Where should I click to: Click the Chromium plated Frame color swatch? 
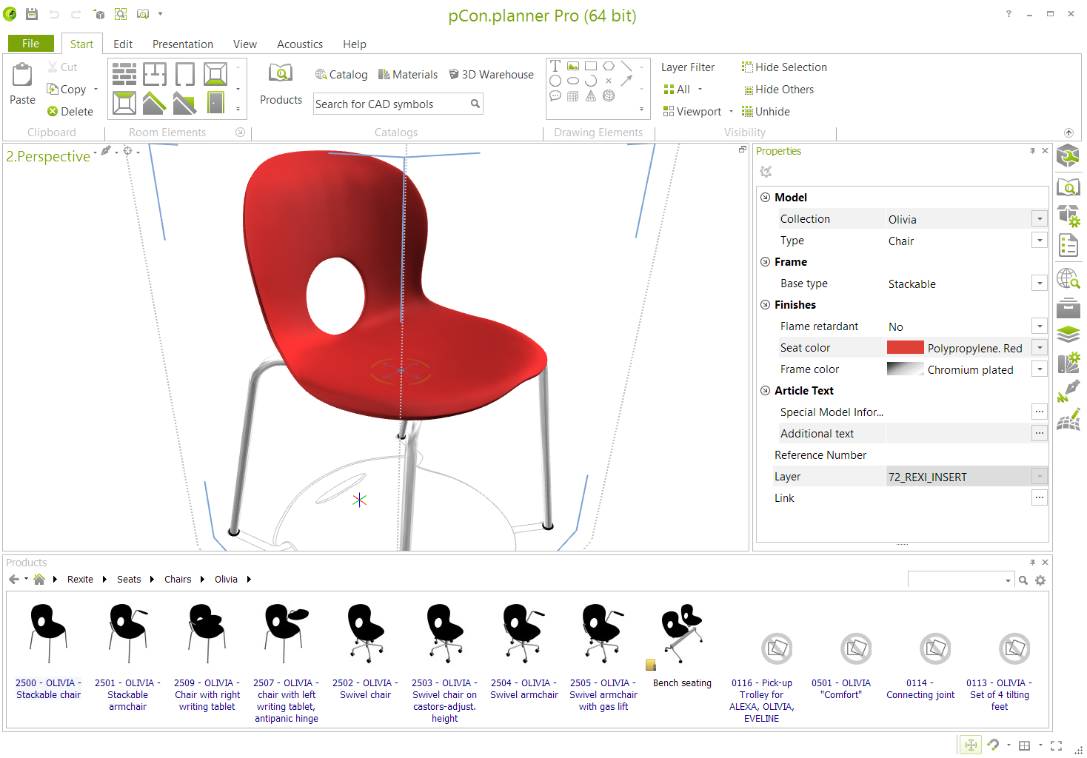tap(905, 369)
